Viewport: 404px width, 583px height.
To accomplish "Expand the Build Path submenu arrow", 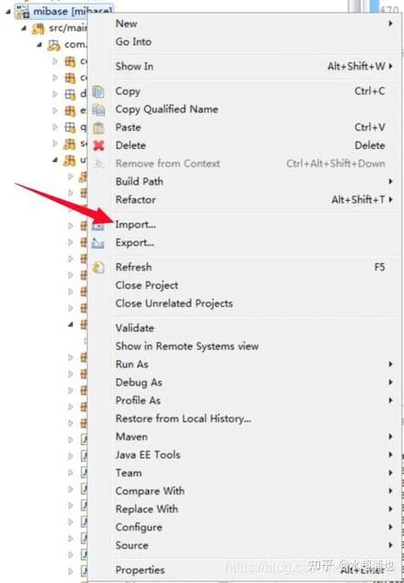I will click(390, 182).
